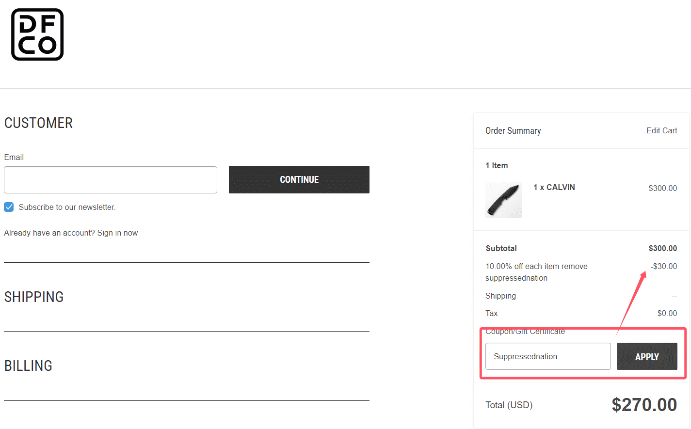Select the Subtotal '$300.00' value
Viewport: 691px width, 429px height.
[x=663, y=248]
